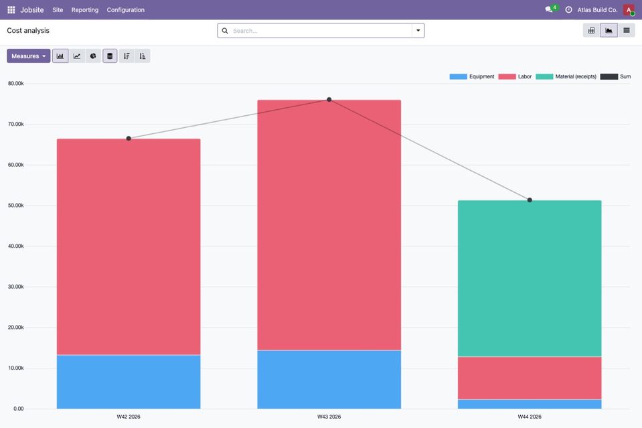642x428 pixels.
Task: Select the pie chart mode
Action: click(93, 56)
